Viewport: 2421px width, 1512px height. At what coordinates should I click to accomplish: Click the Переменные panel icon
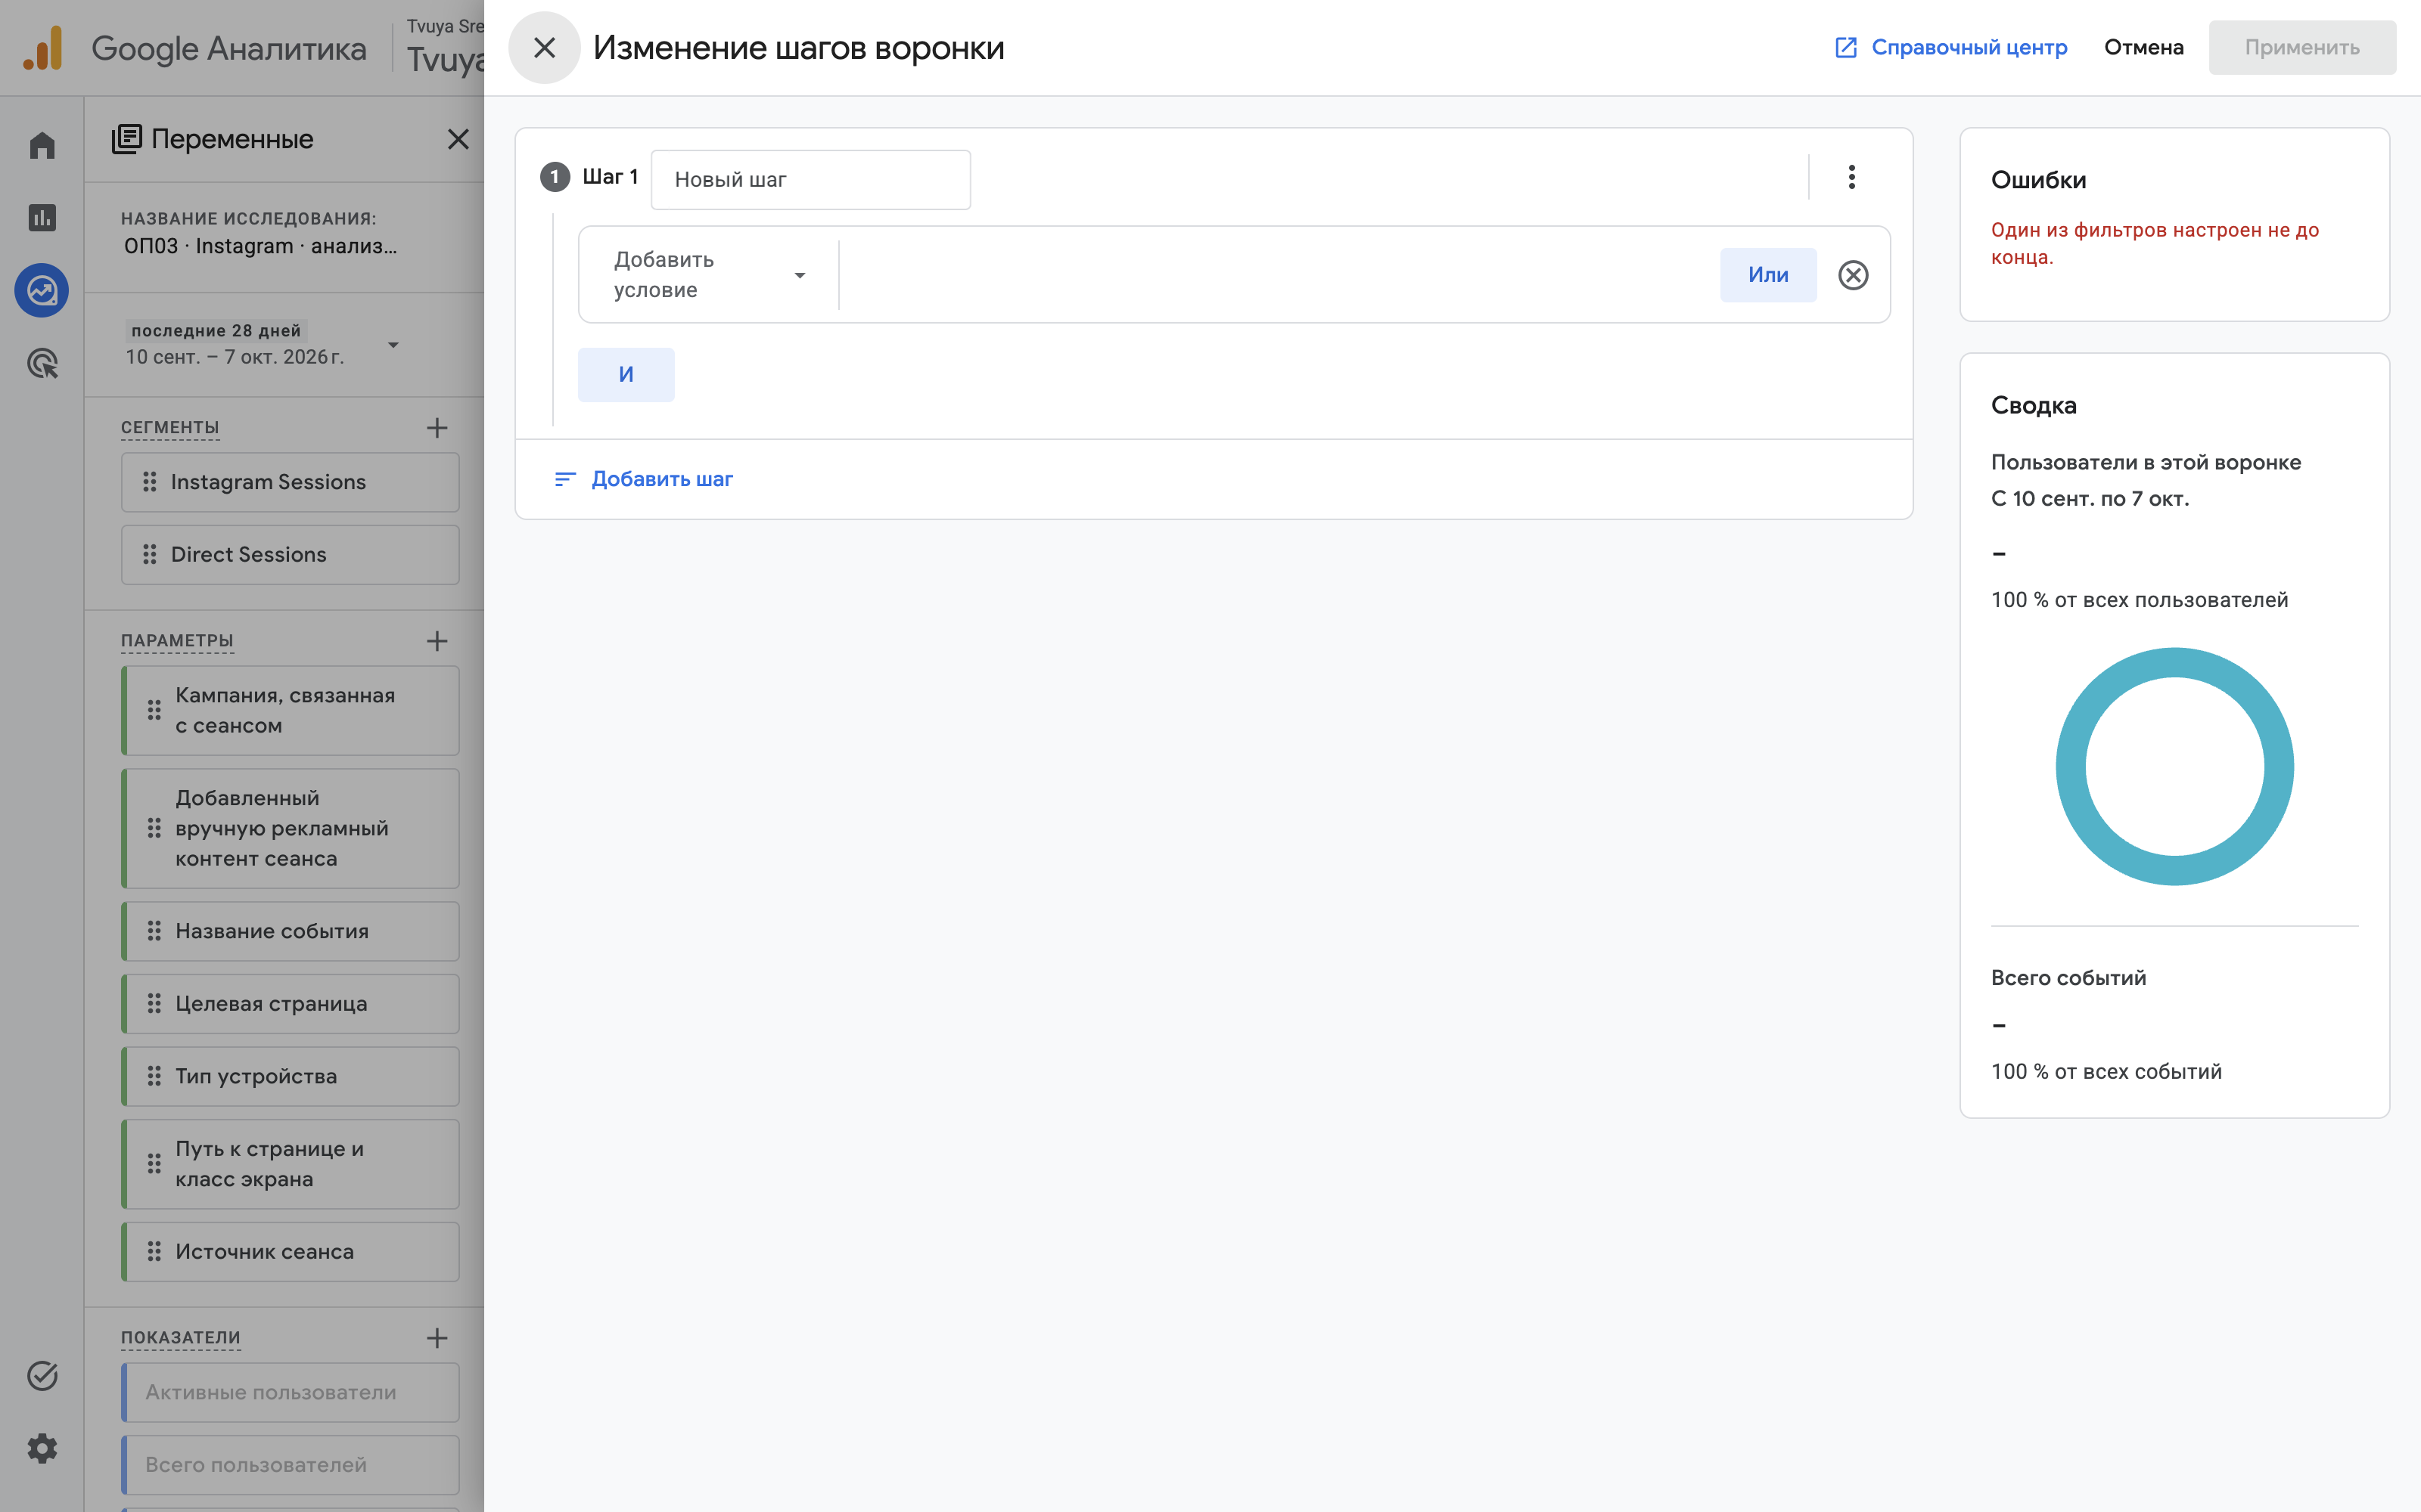pos(126,139)
